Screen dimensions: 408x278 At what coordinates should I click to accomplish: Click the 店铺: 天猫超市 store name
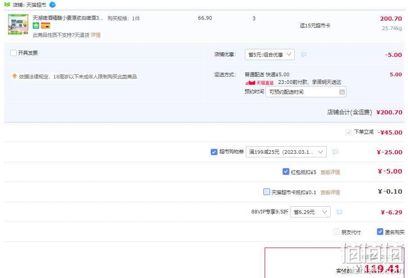pos(29,4)
